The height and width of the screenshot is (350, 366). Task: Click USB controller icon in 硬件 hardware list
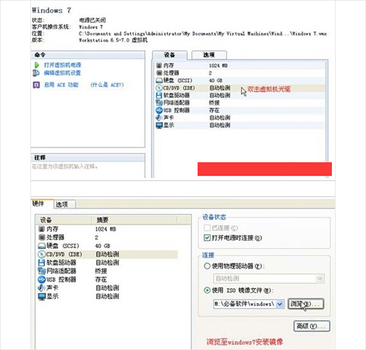(x=41, y=280)
